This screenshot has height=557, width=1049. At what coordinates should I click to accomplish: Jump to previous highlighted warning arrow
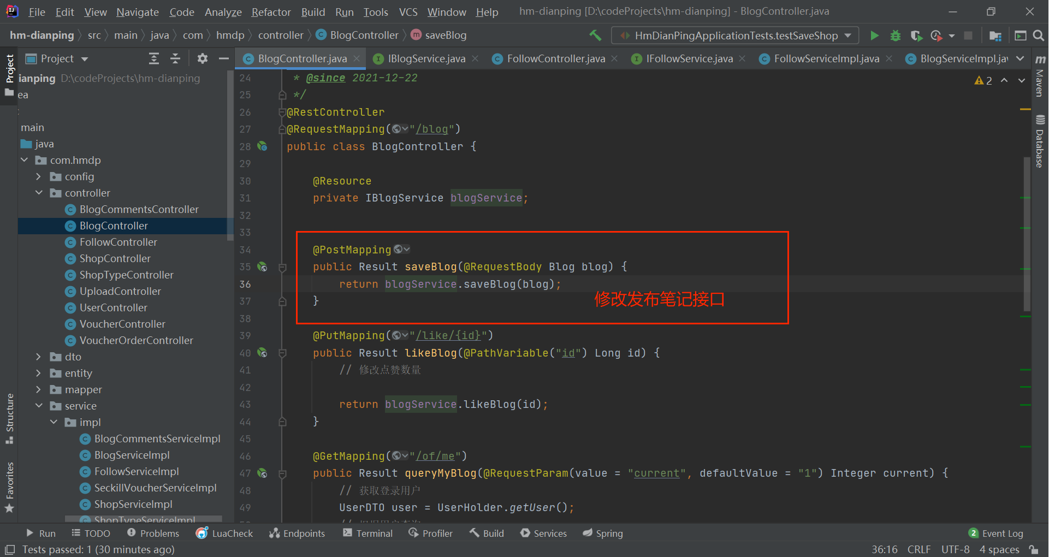pos(1004,80)
